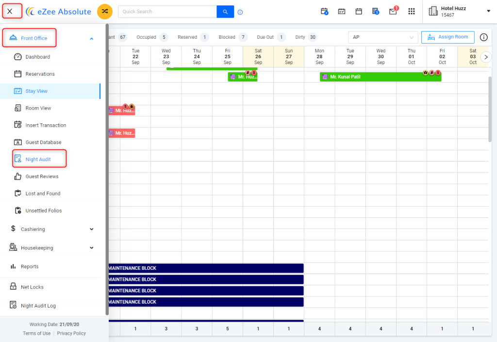Go to next dates with right arrow
Image resolution: width=497 pixels, height=342 pixels.
pyautogui.click(x=486, y=57)
